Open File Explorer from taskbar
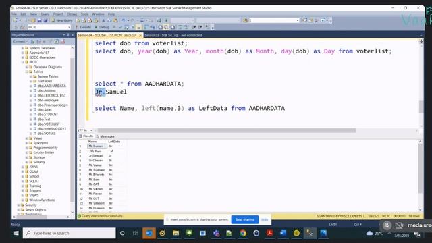The height and width of the screenshot is (243, 432). pos(175,233)
